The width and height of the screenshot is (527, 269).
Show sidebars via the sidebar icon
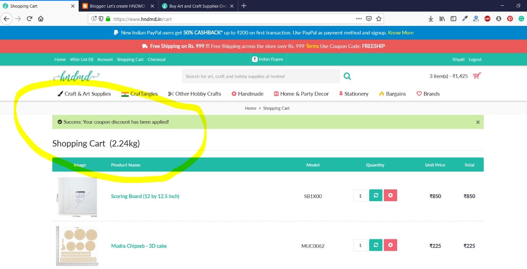coord(453,19)
